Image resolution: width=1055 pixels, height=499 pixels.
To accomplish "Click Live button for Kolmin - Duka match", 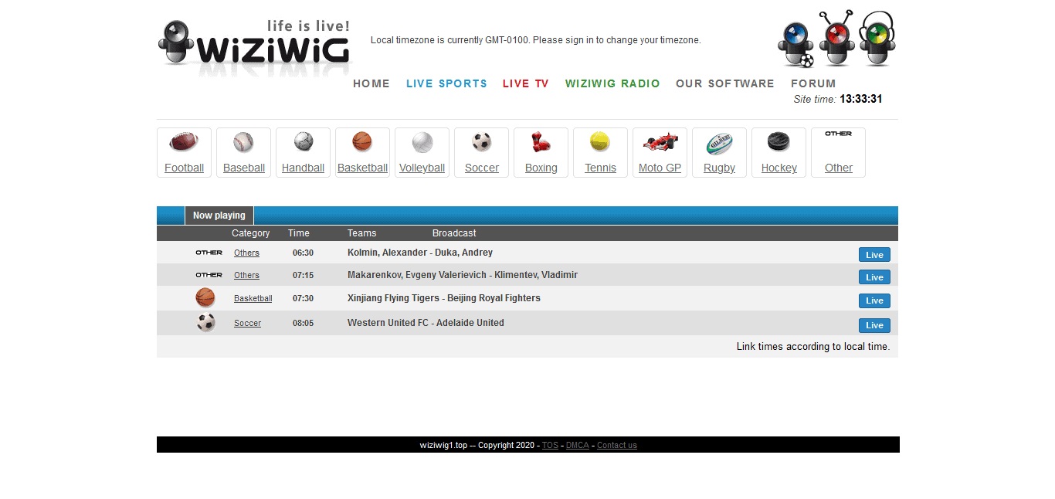I will (x=874, y=255).
